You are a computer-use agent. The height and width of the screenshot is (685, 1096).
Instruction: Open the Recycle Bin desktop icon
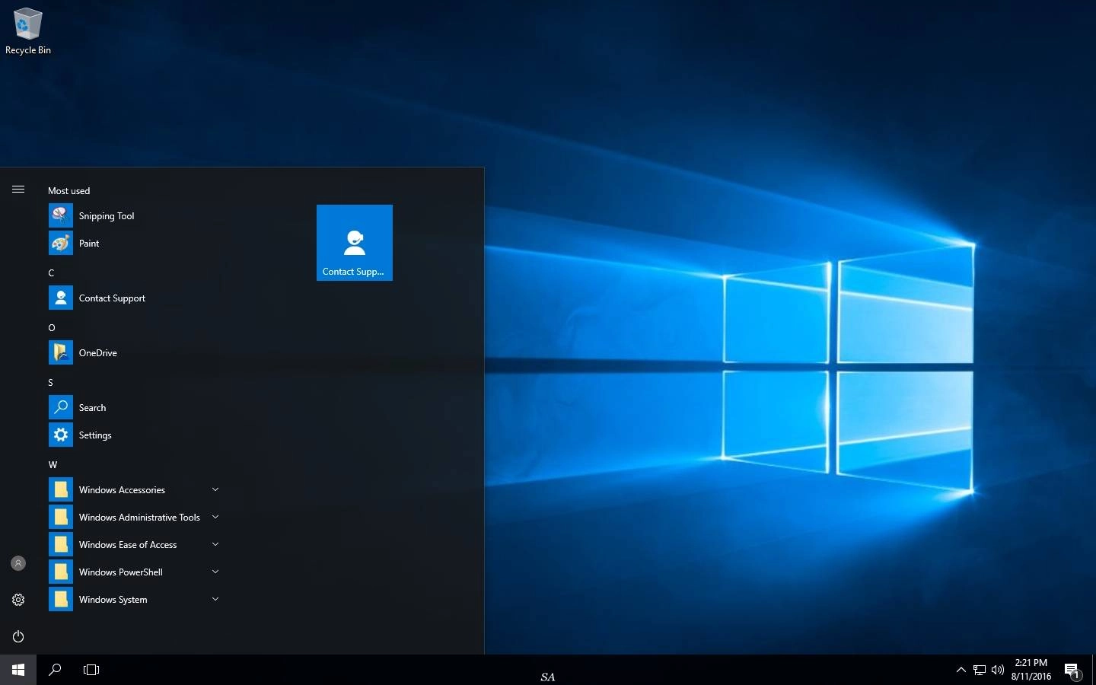(27, 31)
